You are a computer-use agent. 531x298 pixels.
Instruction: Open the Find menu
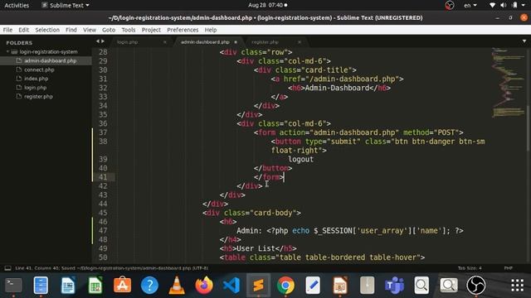tap(71, 30)
